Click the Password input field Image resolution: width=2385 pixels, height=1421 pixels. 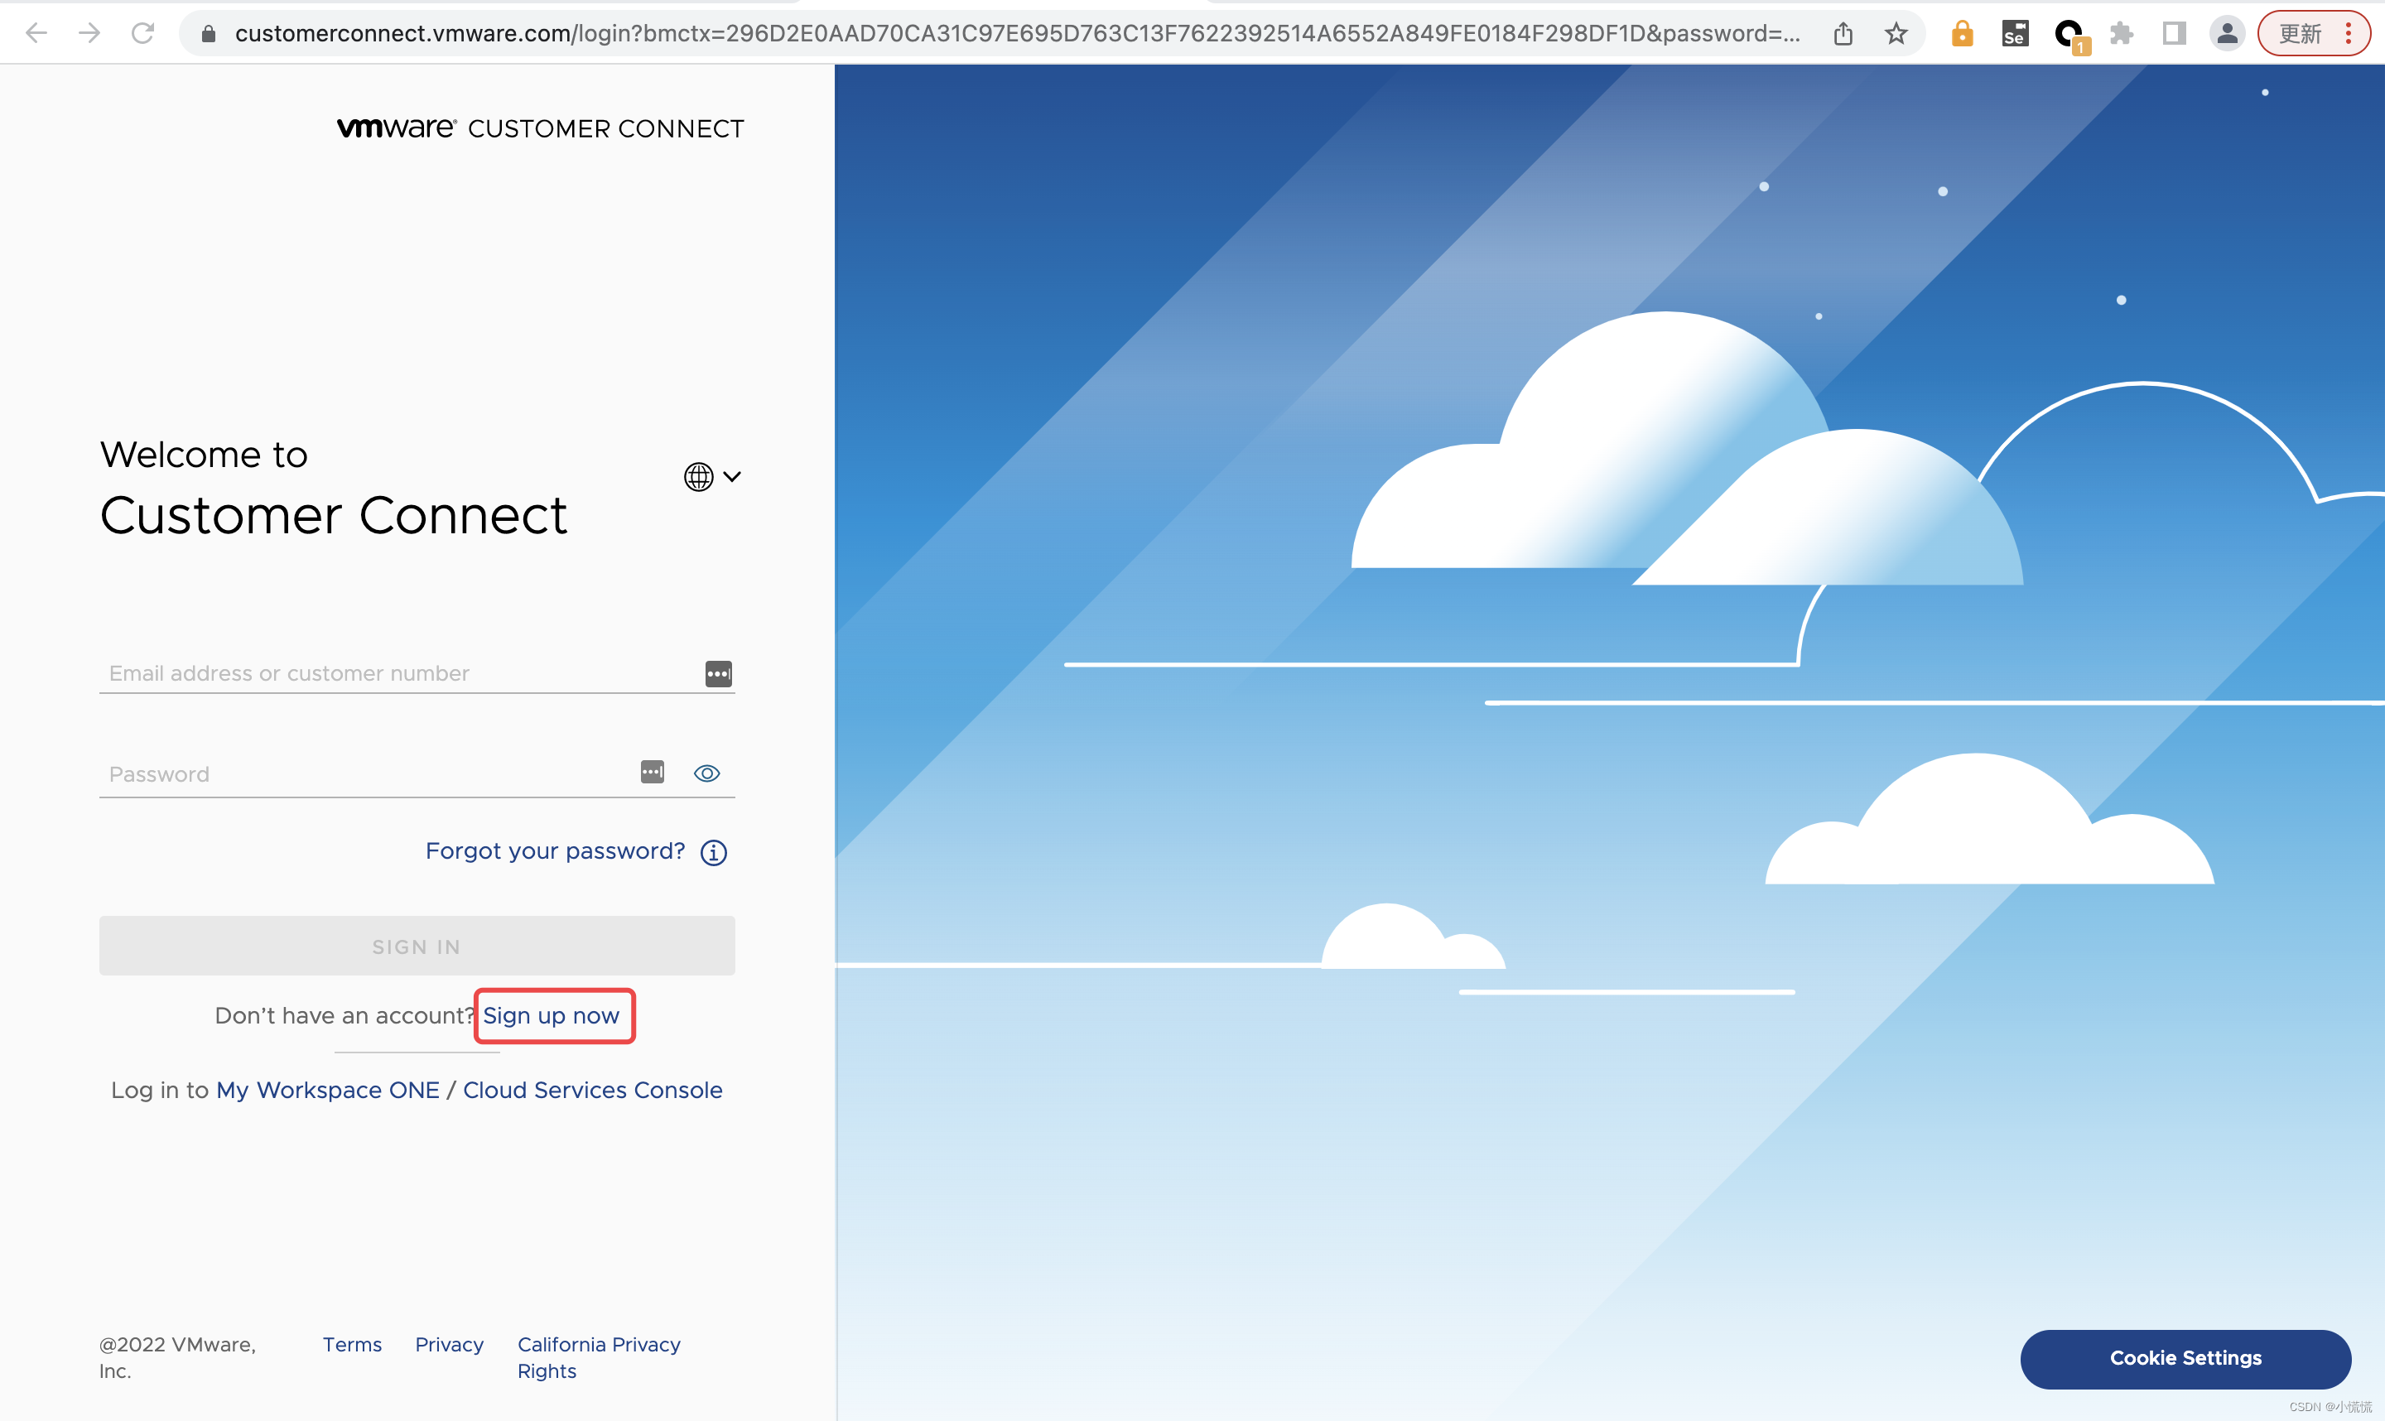pos(364,773)
